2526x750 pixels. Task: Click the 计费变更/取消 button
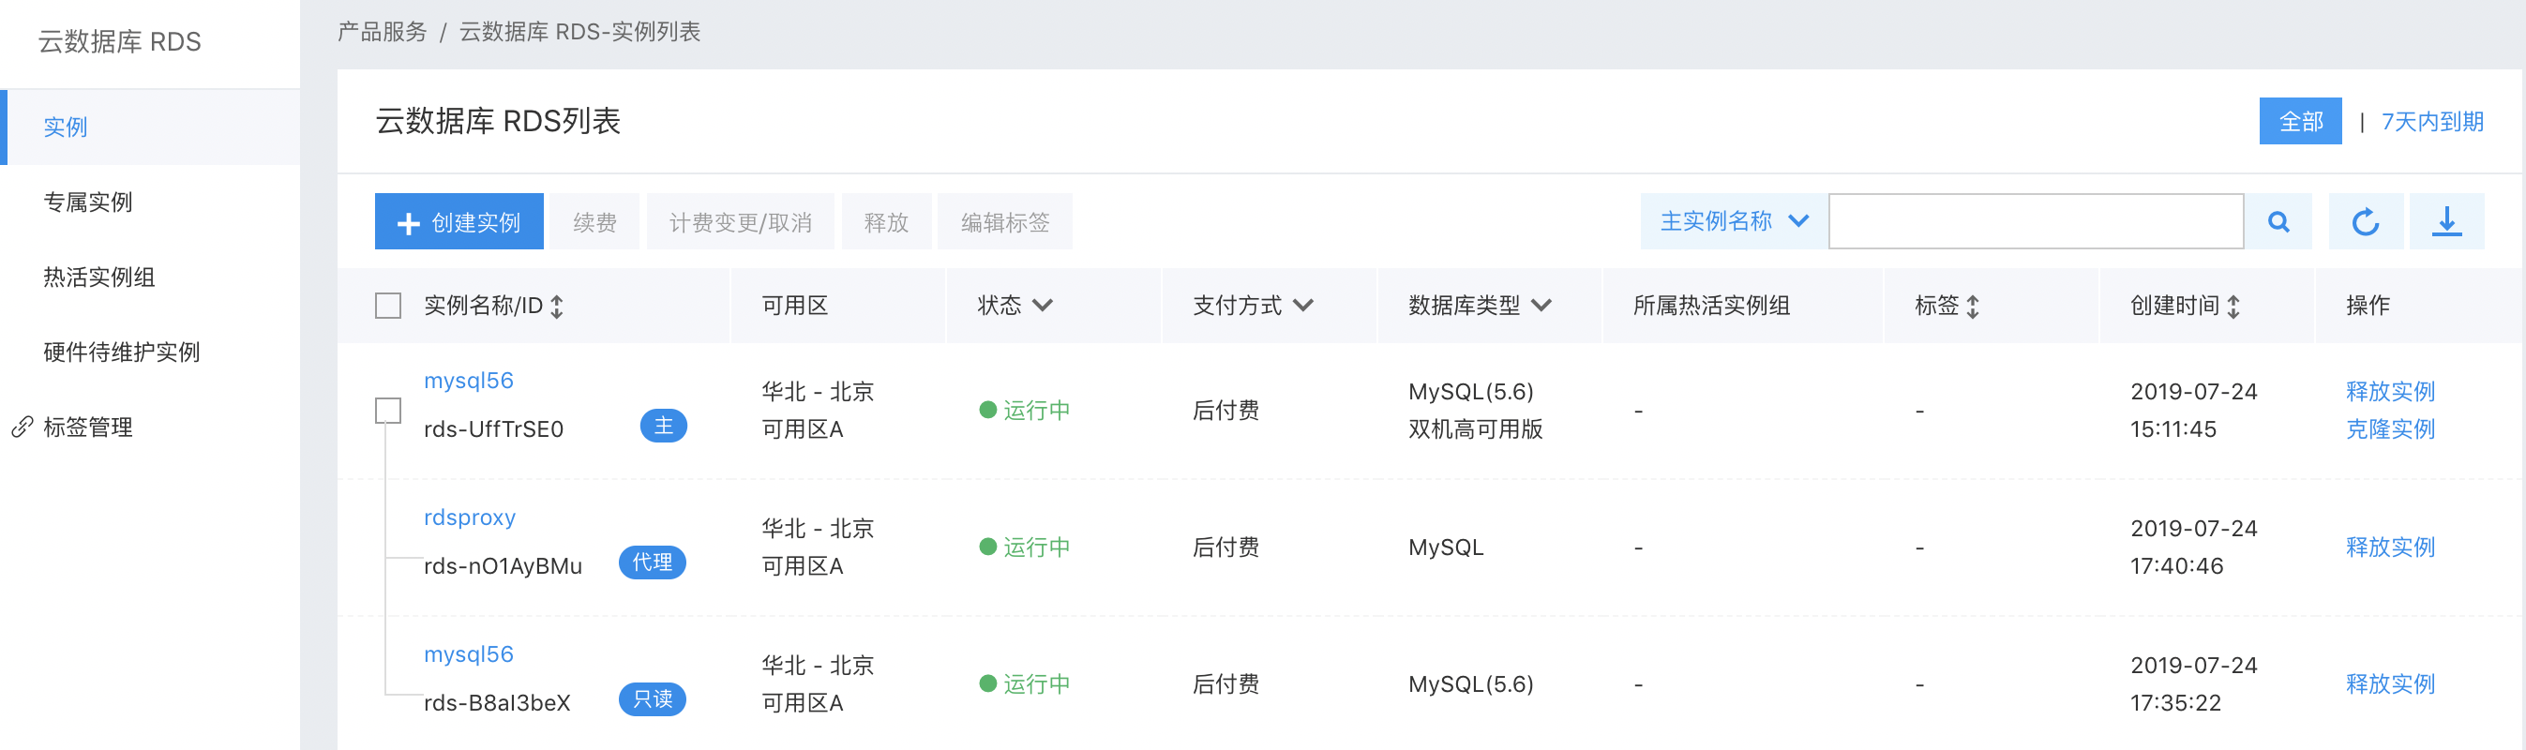click(741, 221)
